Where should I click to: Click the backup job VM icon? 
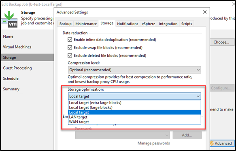point(9,19)
